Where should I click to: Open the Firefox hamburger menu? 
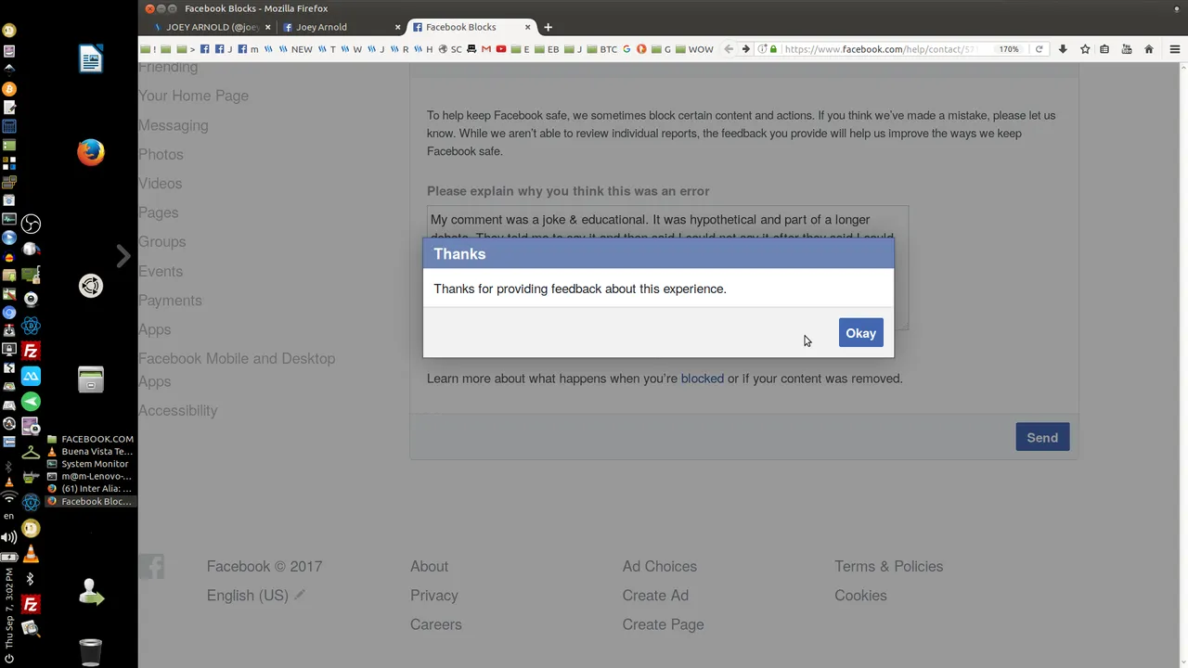pos(1175,49)
